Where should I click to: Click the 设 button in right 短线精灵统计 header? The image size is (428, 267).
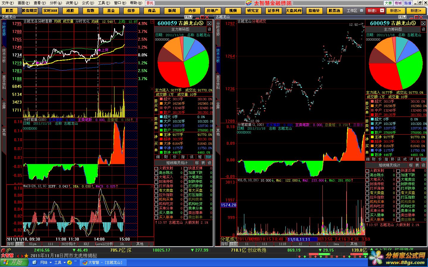pos(423,165)
